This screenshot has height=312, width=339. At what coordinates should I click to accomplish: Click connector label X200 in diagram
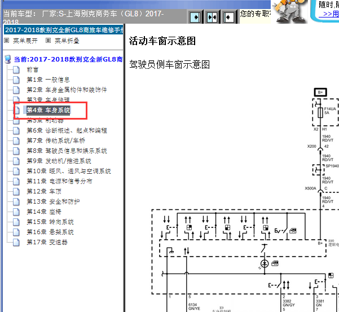click(x=312, y=146)
